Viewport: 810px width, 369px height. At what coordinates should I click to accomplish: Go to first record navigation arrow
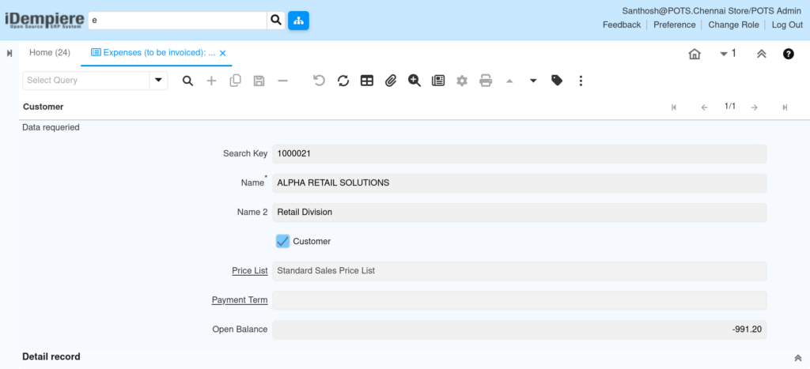coord(674,107)
